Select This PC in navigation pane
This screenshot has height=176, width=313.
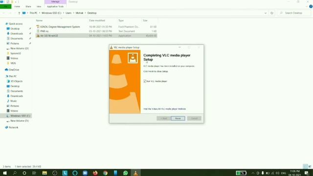[x=13, y=76]
